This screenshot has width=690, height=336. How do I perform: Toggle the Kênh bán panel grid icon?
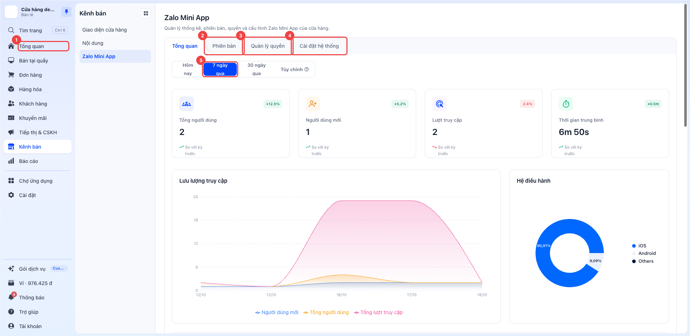(x=146, y=13)
